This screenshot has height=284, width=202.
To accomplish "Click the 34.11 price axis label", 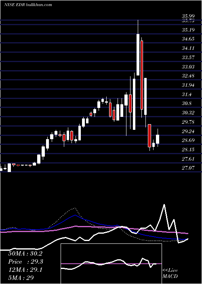I will [x=188, y=48].
